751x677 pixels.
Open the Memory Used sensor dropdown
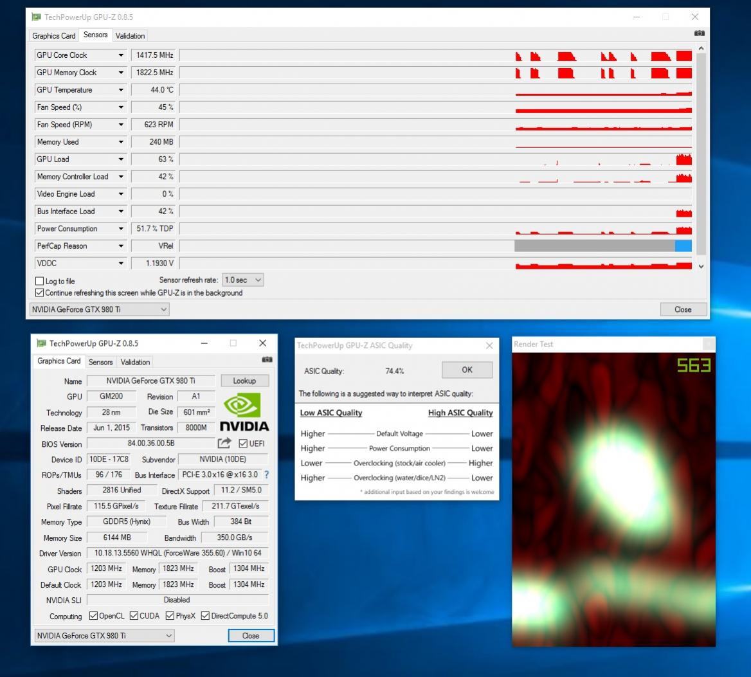[x=121, y=141]
